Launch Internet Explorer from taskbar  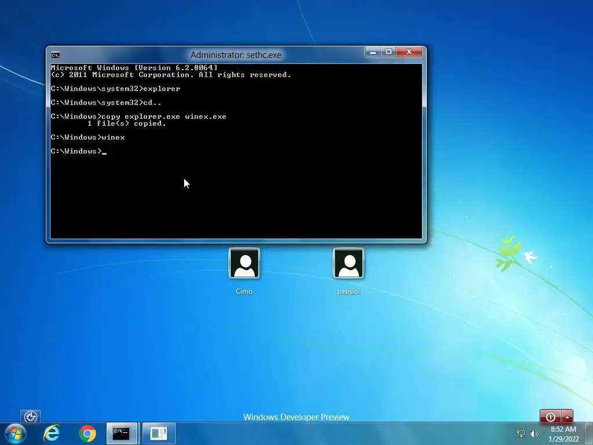(52, 433)
